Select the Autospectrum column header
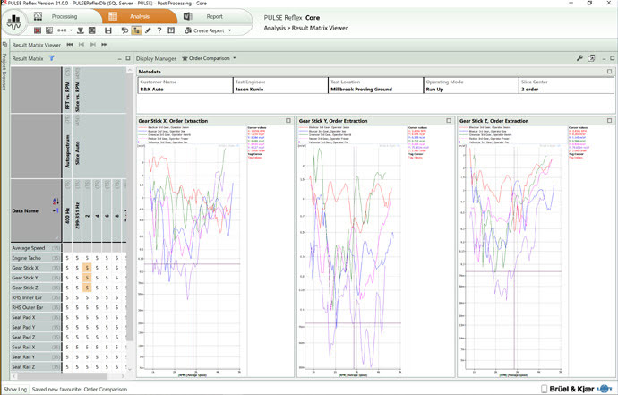Image resolution: width=618 pixels, height=395 pixels. click(67, 146)
